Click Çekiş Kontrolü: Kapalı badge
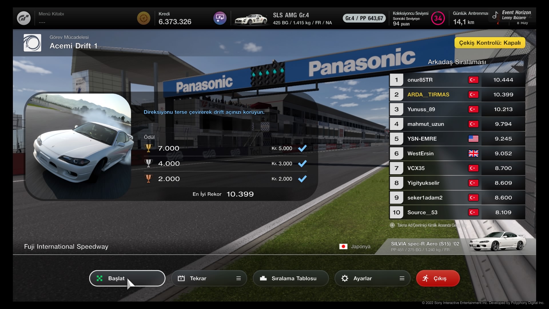Viewport: 549px width, 309px height. (x=490, y=43)
